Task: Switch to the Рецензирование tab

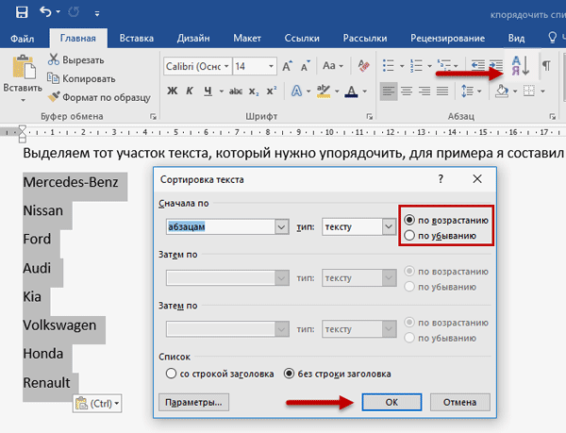Action: [447, 39]
